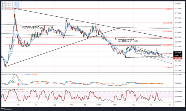Click the TradingView logo in the footer
Image resolution: width=186 pixels, height=111 pixels.
click(x=7, y=109)
